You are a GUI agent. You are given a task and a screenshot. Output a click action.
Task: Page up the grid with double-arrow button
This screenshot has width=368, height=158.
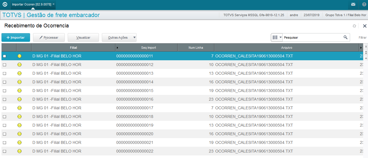pos(366,52)
